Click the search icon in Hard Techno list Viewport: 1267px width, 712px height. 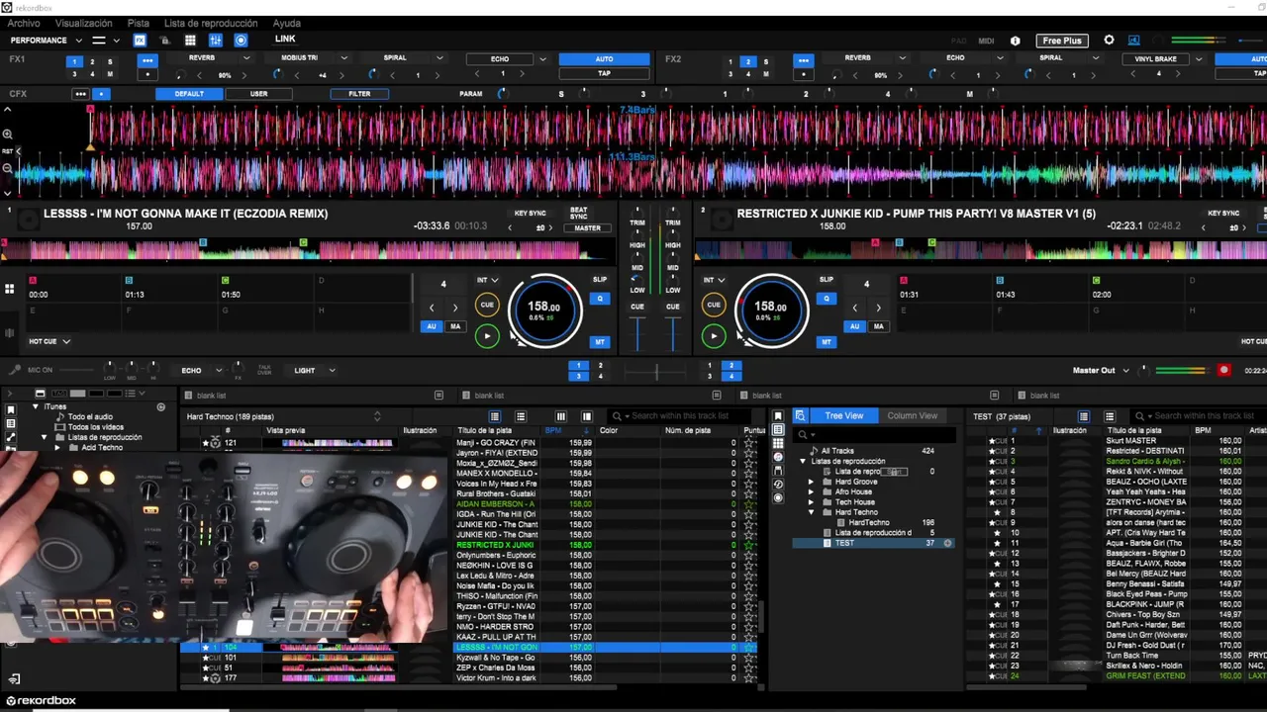(x=617, y=416)
